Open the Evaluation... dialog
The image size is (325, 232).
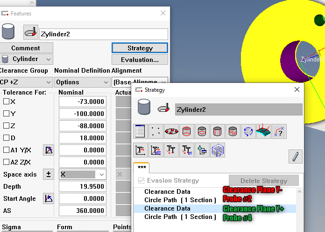tap(140, 60)
